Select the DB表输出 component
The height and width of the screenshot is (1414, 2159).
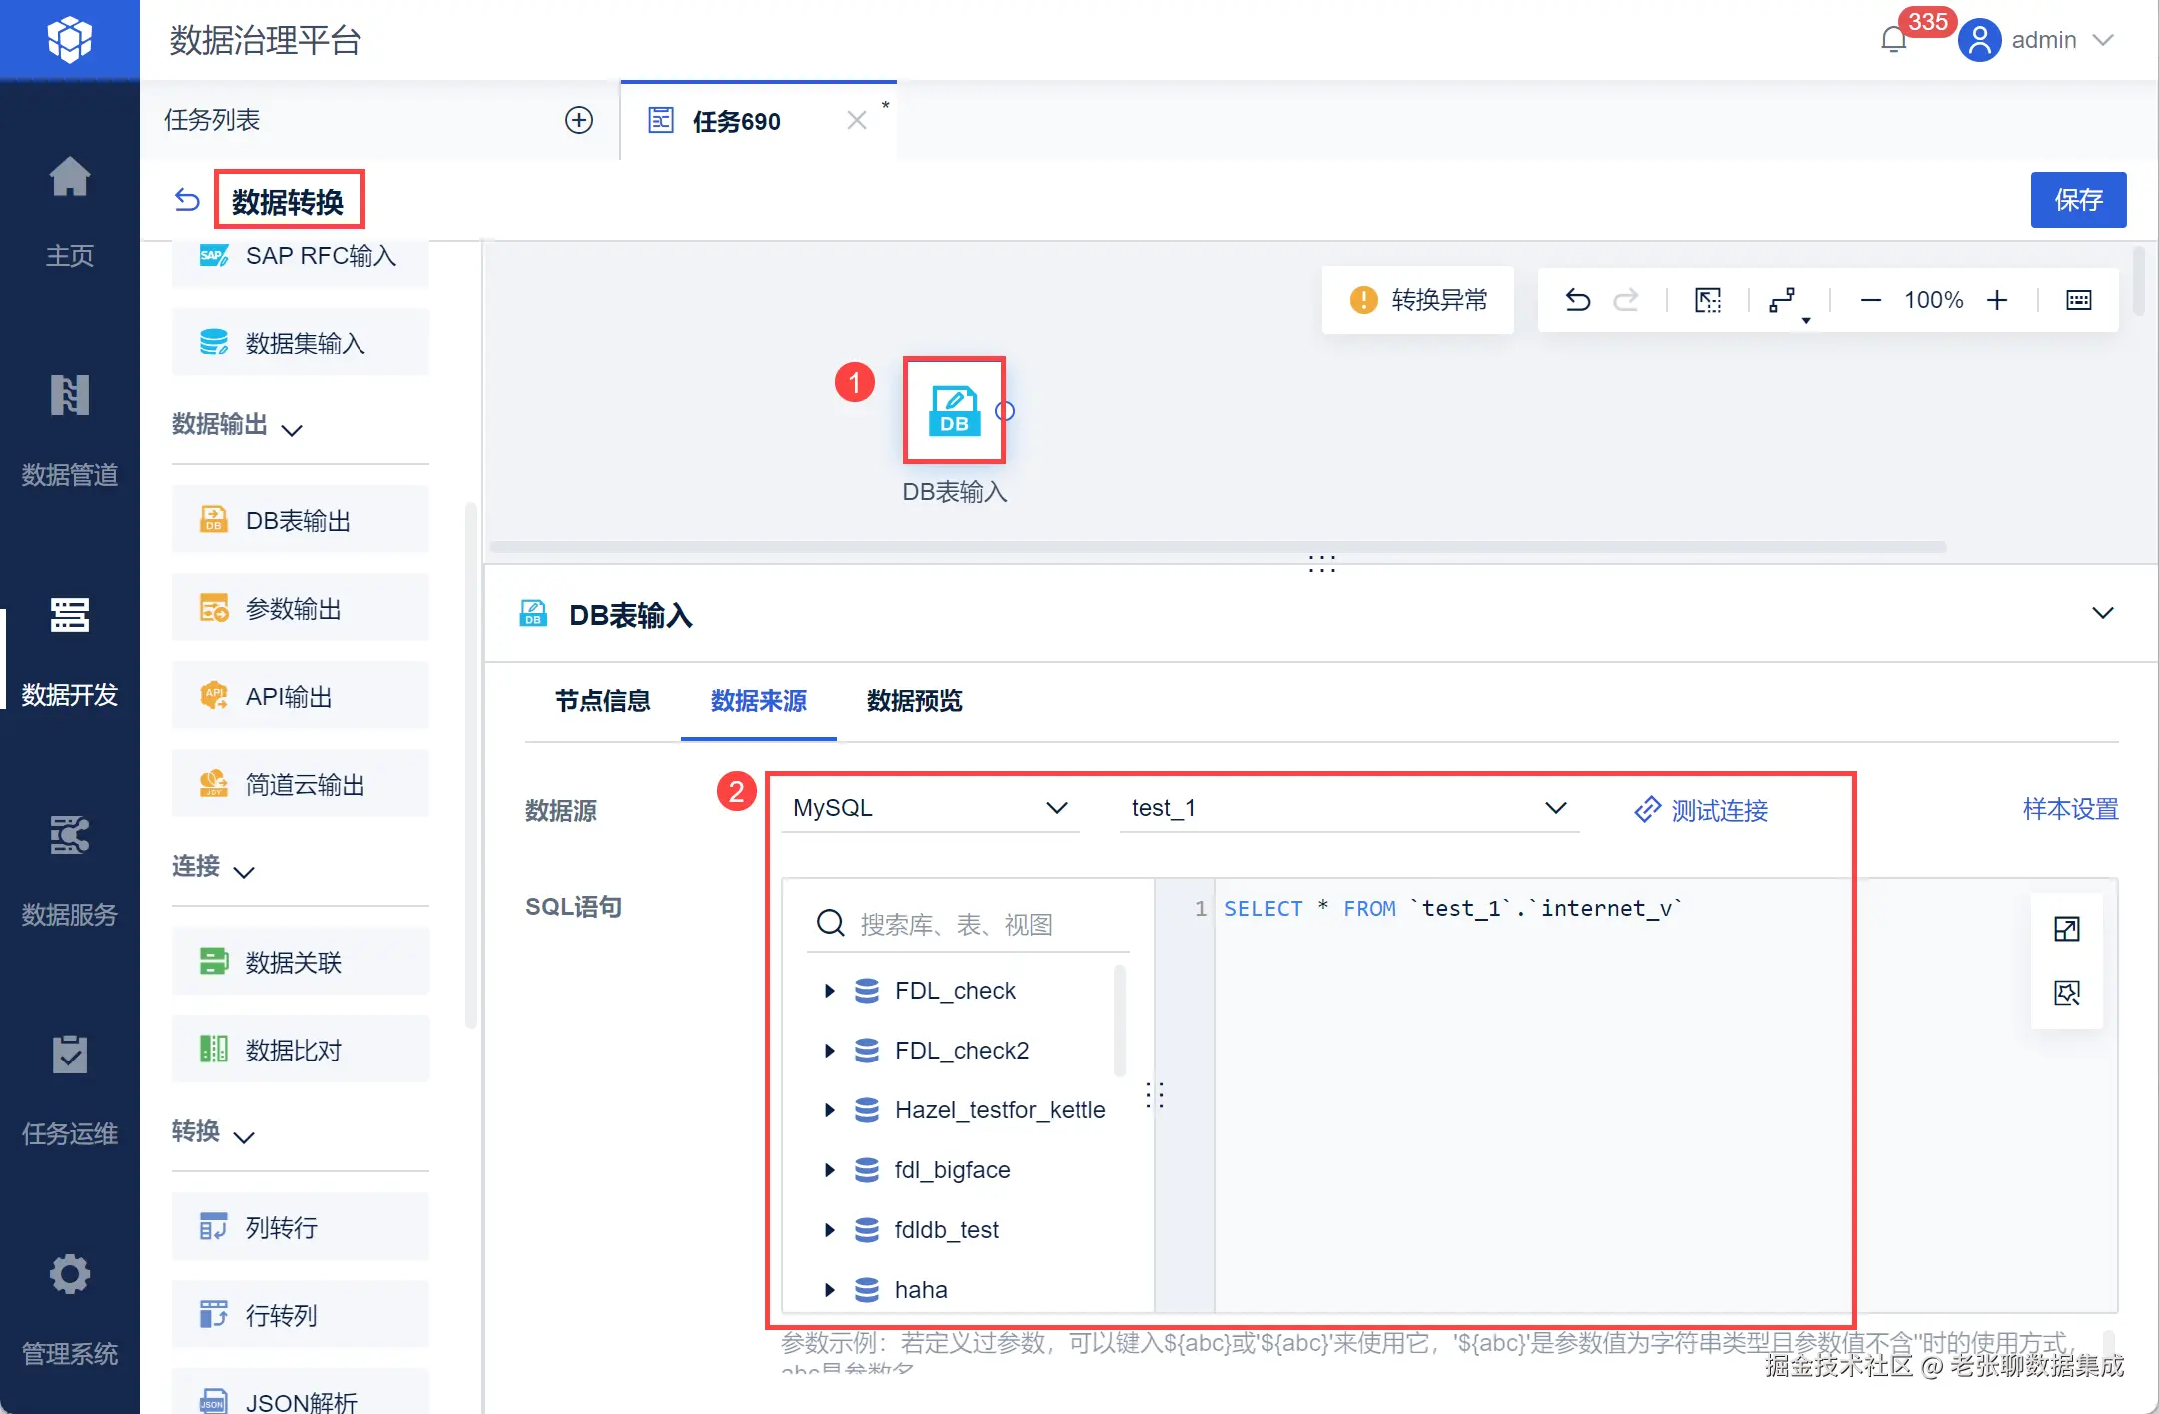[x=301, y=520]
